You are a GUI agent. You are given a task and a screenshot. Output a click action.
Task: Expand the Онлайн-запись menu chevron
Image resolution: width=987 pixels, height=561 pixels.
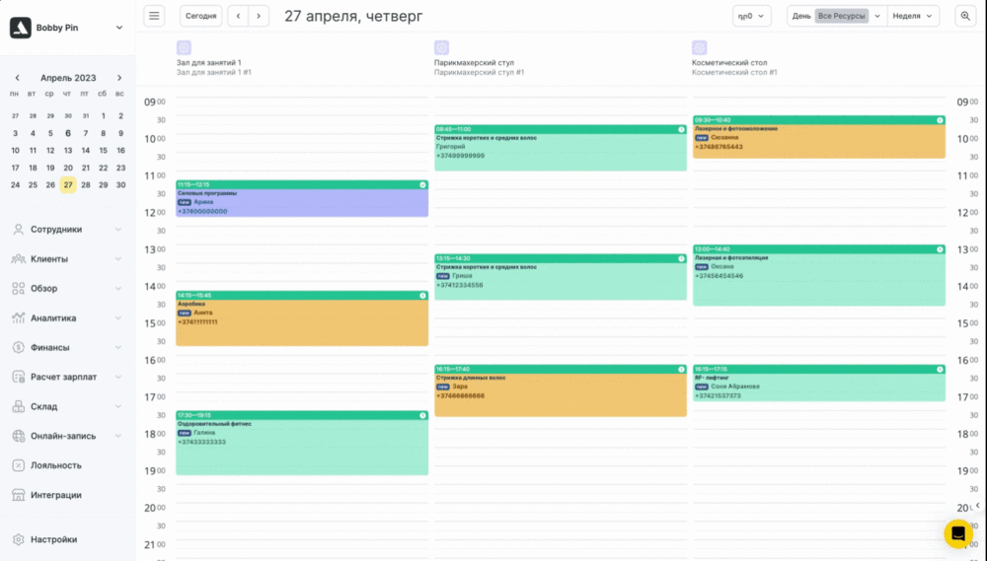click(118, 437)
